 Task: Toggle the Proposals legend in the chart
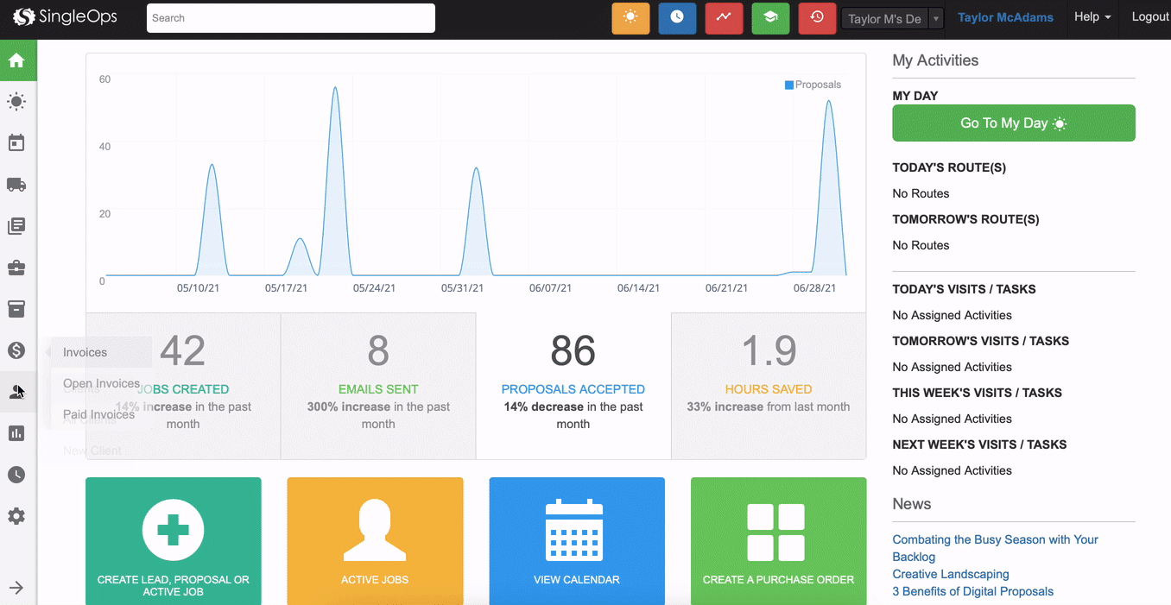[x=812, y=84]
